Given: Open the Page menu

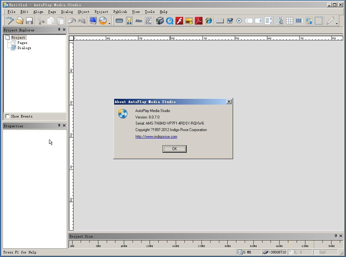Looking at the screenshot, I should [52, 12].
